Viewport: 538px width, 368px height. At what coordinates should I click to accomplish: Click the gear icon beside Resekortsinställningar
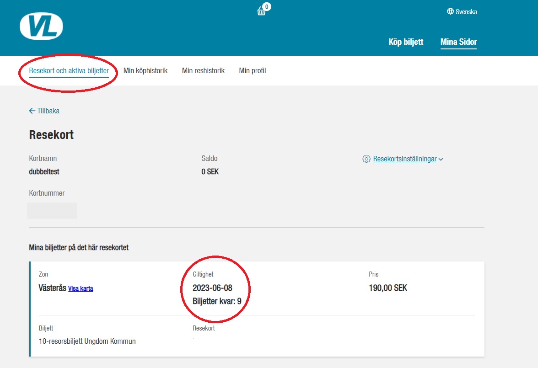366,159
